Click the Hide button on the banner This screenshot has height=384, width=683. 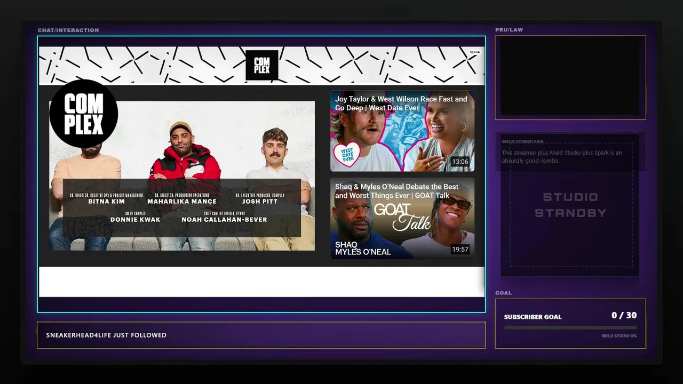pos(475,52)
